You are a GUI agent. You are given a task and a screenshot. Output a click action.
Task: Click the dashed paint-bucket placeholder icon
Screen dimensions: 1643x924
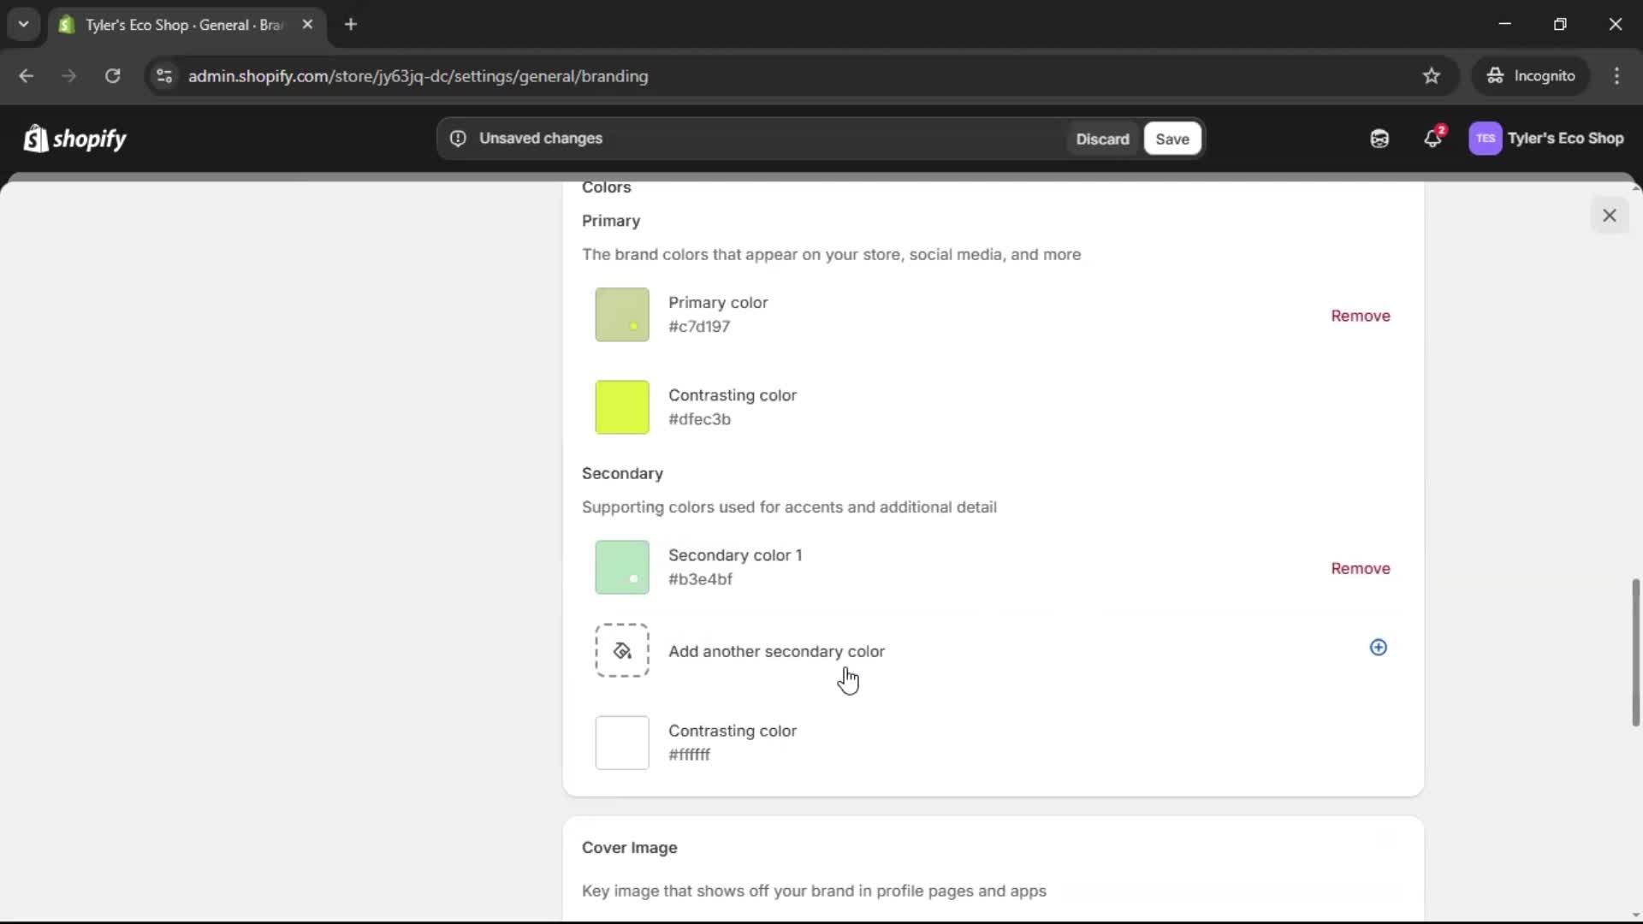click(x=622, y=650)
